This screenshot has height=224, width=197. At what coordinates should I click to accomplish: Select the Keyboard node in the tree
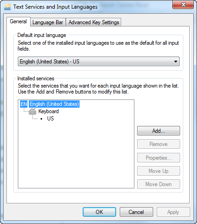pos(48,111)
